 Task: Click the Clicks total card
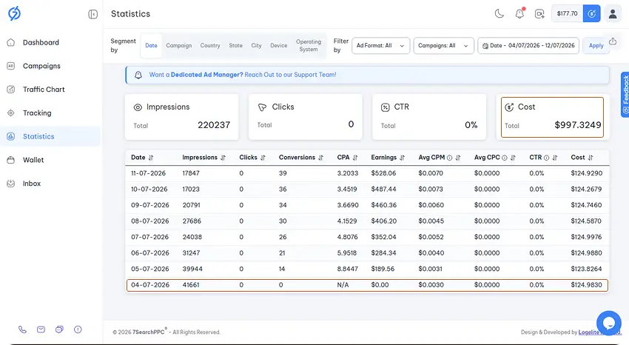pyautogui.click(x=306, y=117)
